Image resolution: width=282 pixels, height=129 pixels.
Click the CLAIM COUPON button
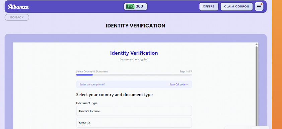236,6
